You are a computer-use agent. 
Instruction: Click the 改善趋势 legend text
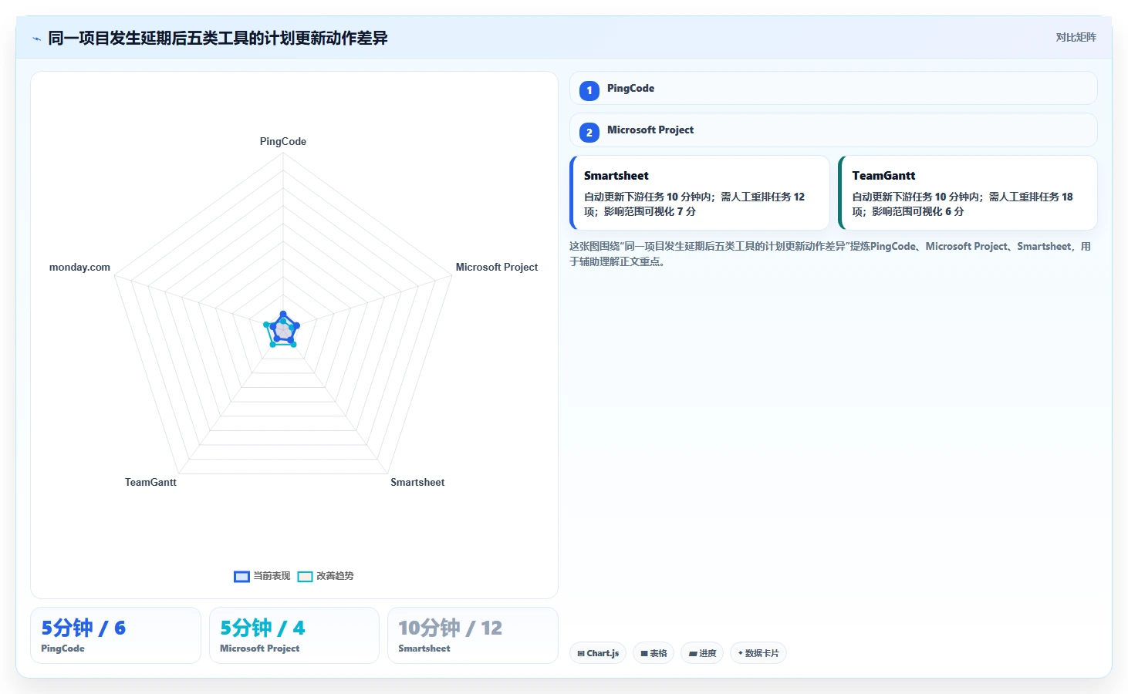[335, 576]
